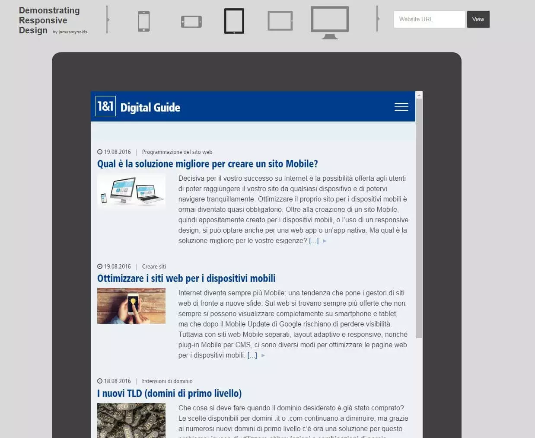535x438 pixels.
Task: Click the 'Demonstrating Responsive Design' title
Action: pyautogui.click(x=49, y=20)
